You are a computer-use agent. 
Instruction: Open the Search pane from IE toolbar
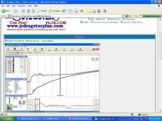(42, 11)
